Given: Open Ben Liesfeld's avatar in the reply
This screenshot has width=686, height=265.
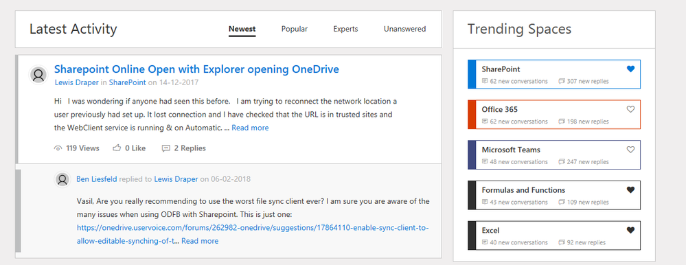Looking at the screenshot, I should coord(62,179).
